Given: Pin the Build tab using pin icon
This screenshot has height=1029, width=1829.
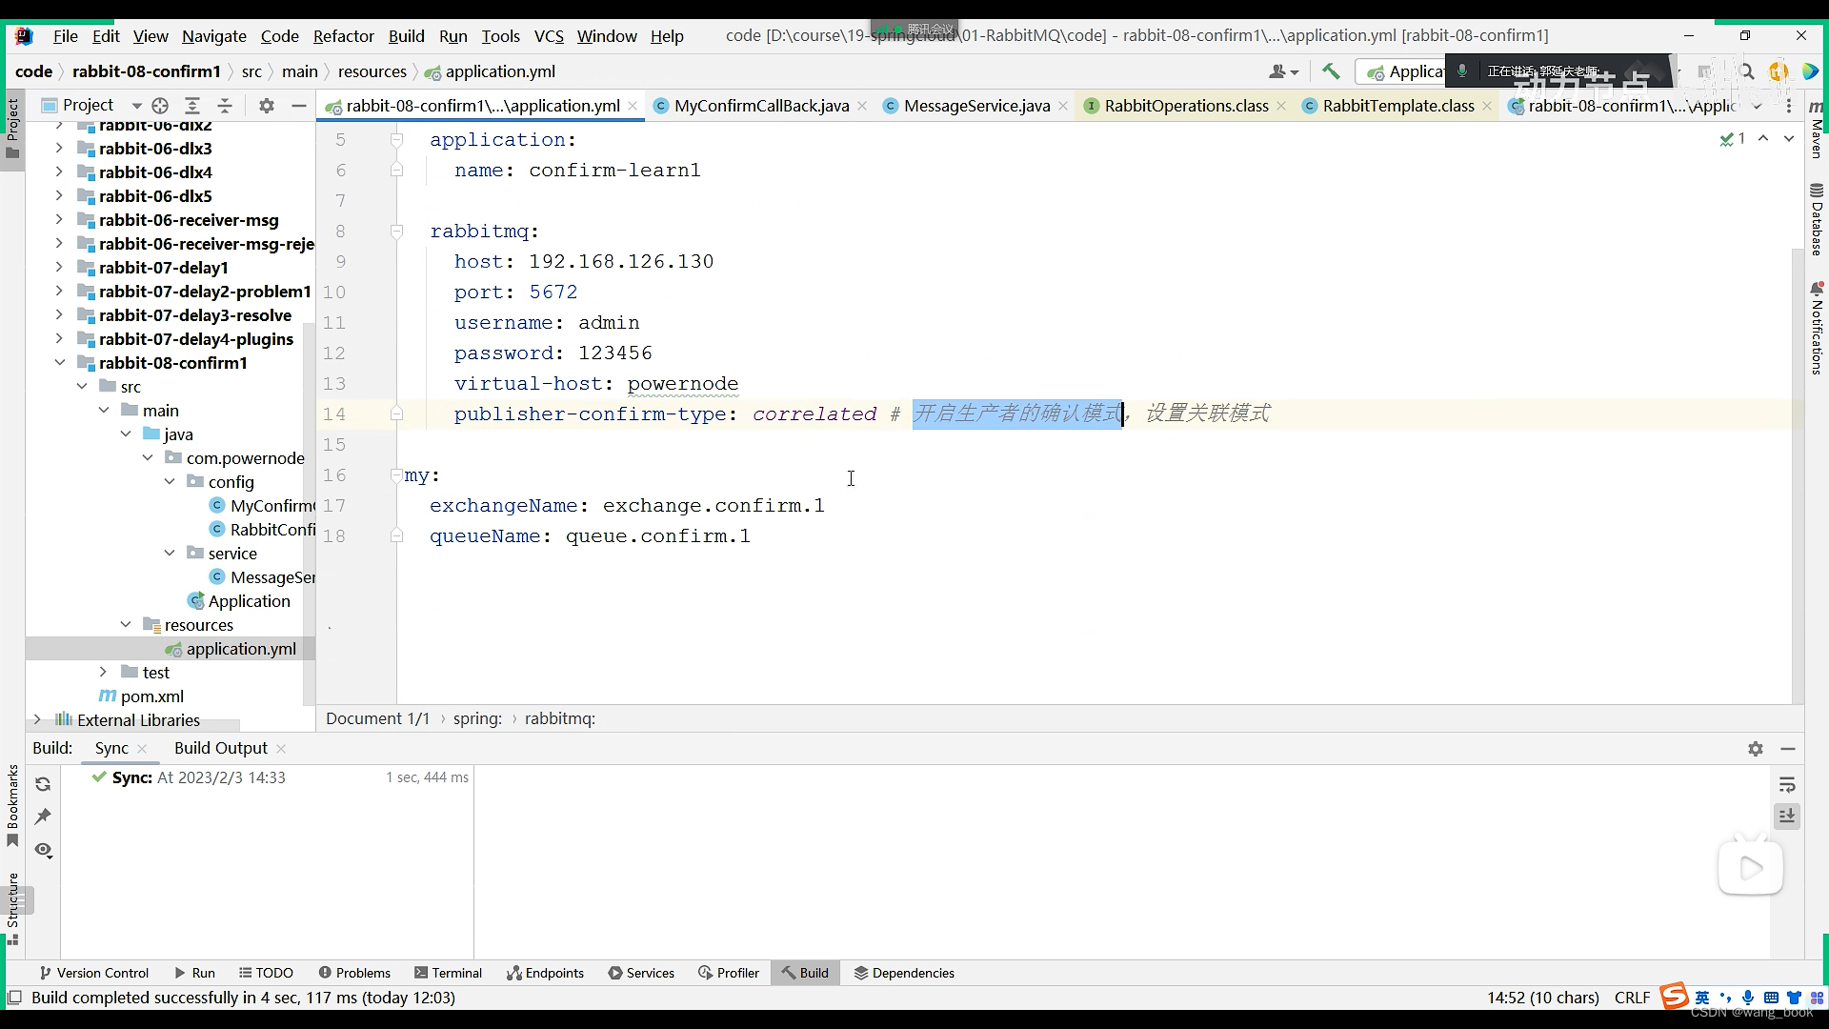Looking at the screenshot, I should [x=43, y=817].
